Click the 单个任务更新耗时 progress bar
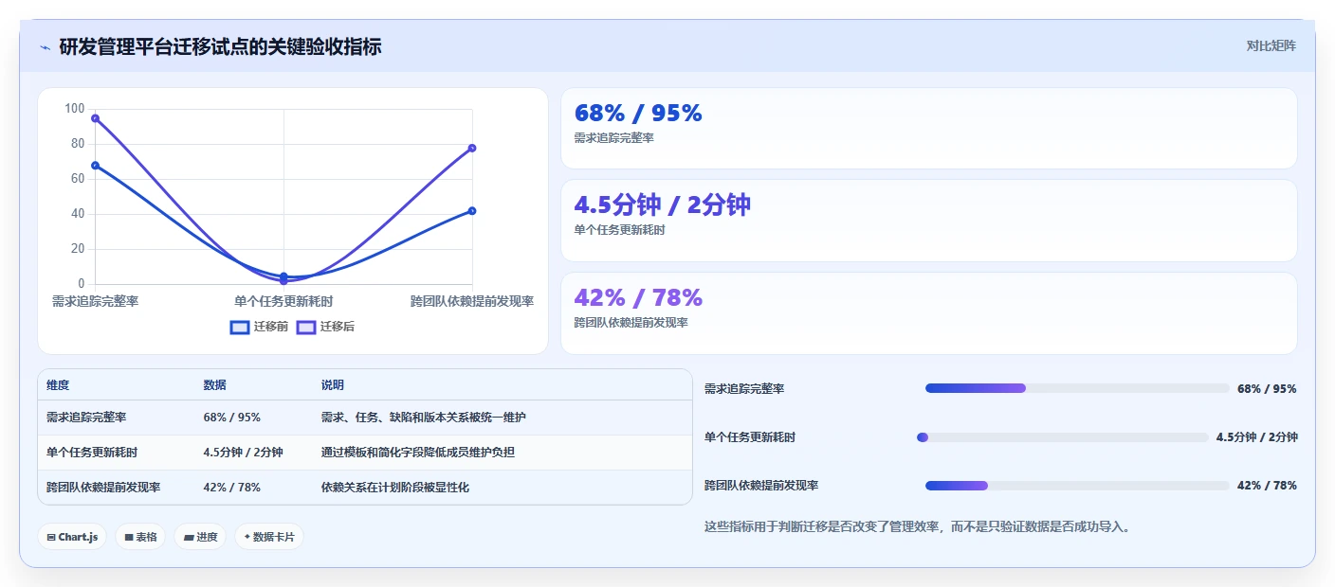1335x587 pixels. coord(1063,437)
